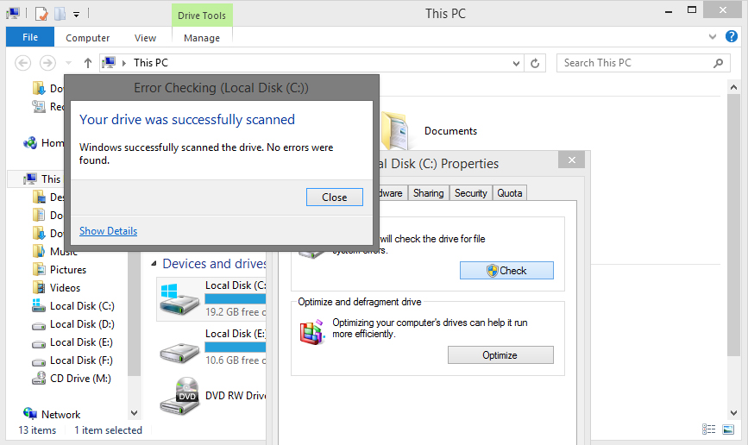Open the File ribbon tab
Image resolution: width=748 pixels, height=445 pixels.
(30, 37)
